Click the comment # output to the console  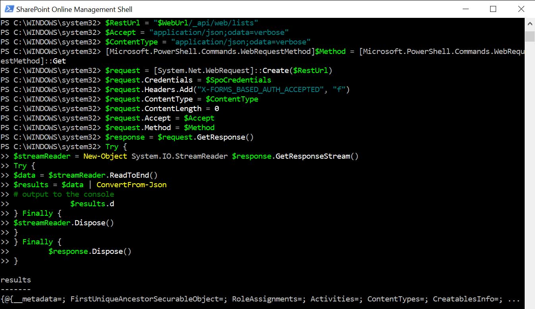pos(64,194)
